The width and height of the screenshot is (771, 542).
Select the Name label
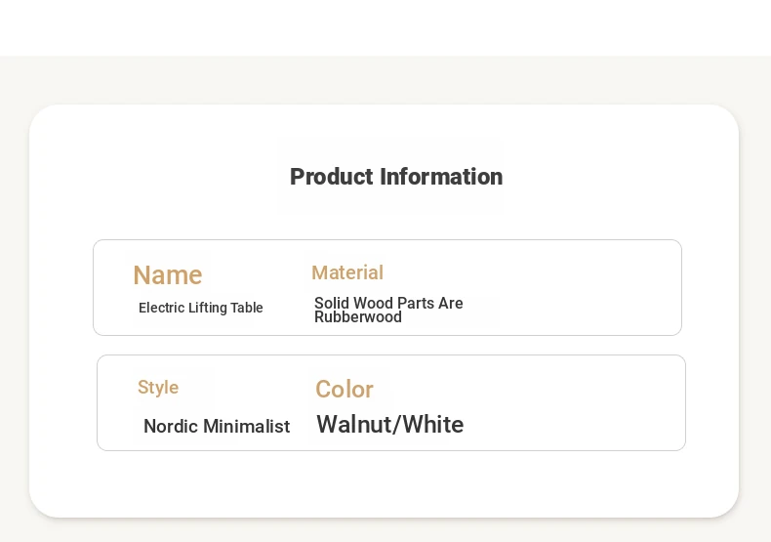point(168,275)
